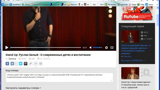Screen dimensions: 160x90
Task: Open the GDocs bookmark
Action: coord(26,4)
